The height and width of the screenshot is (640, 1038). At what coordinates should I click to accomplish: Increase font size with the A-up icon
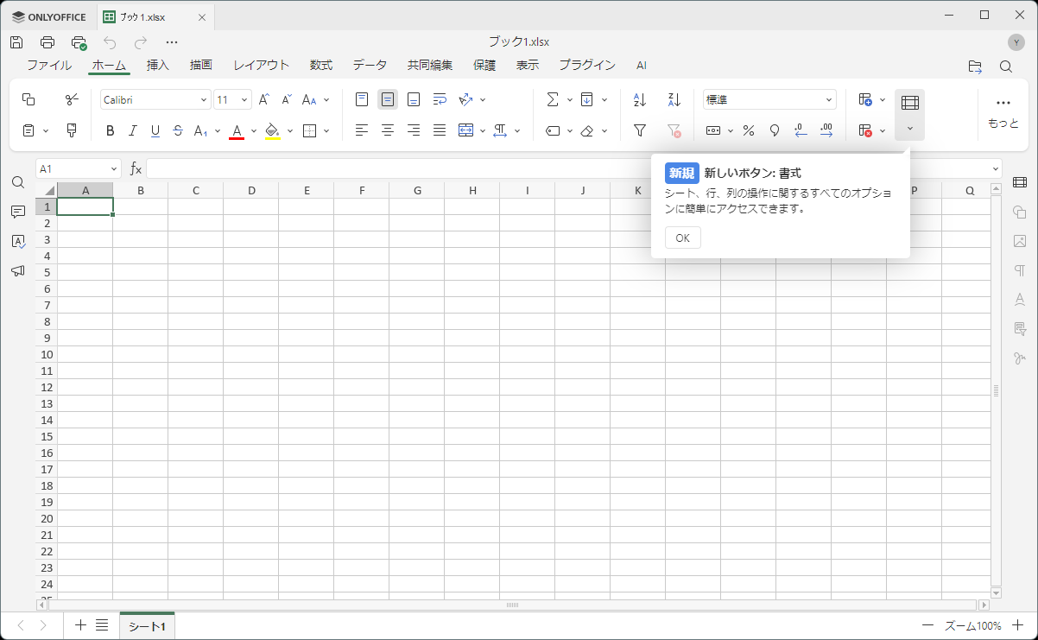pyautogui.click(x=264, y=100)
